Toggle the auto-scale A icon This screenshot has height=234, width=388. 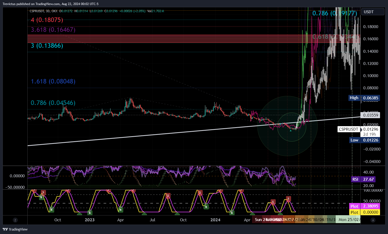pos(373,220)
